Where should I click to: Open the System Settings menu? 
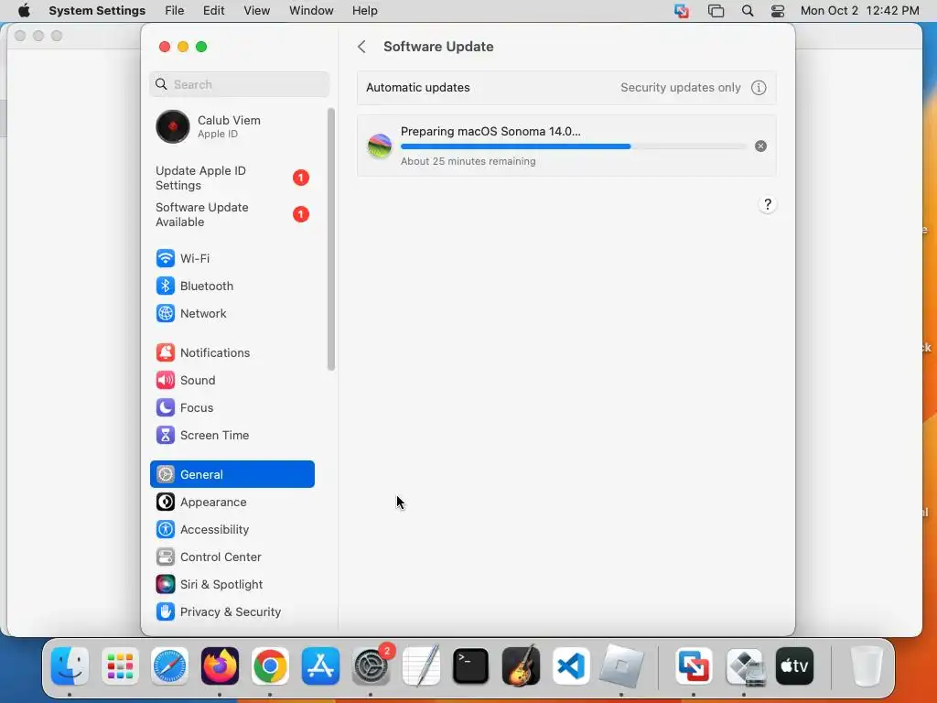point(97,11)
